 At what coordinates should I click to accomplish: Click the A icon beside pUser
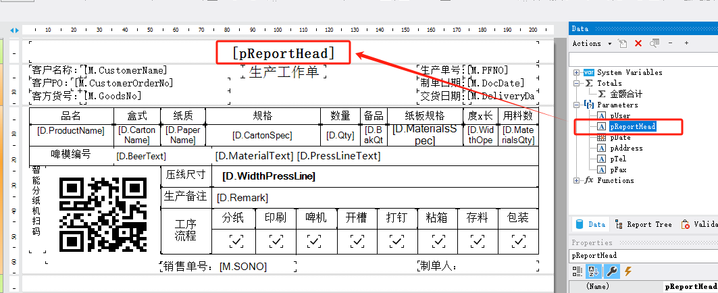coord(602,116)
